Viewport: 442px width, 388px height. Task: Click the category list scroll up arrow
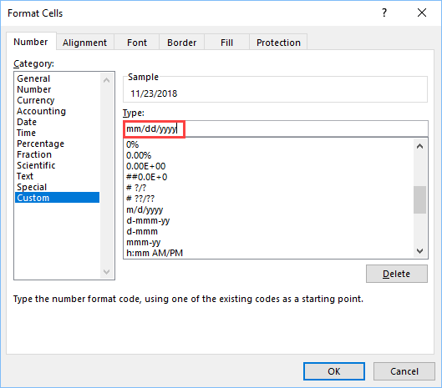coord(107,80)
